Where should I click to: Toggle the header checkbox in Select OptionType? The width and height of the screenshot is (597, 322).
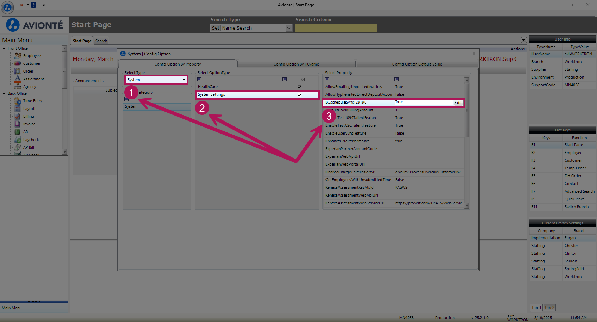click(303, 79)
